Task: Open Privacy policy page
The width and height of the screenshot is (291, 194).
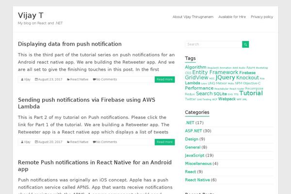Action: [x=262, y=17]
